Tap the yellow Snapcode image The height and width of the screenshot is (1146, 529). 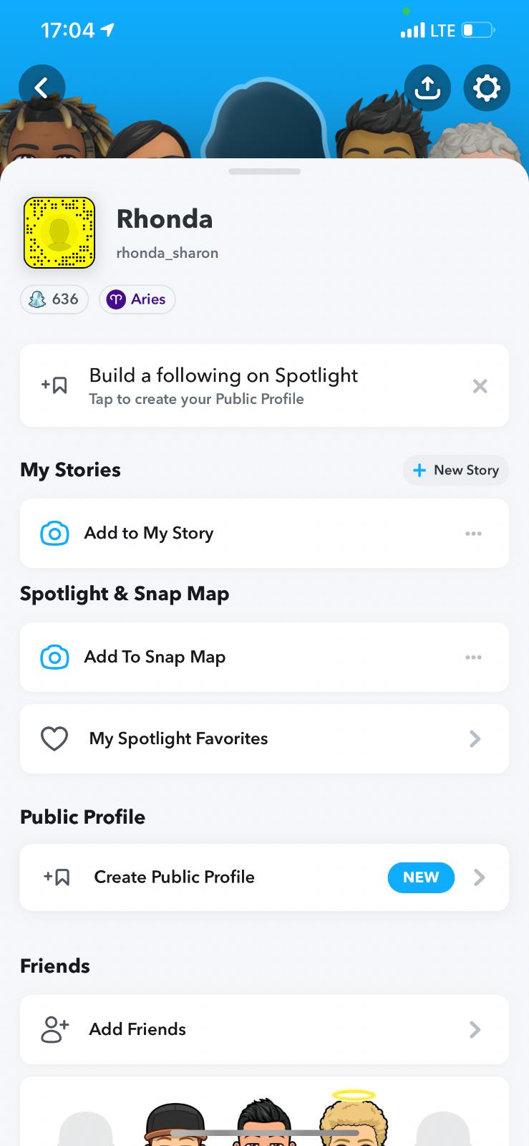59,233
